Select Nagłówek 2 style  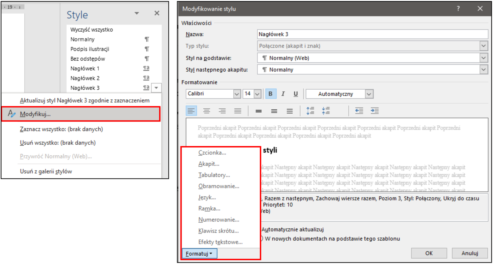coord(85,78)
